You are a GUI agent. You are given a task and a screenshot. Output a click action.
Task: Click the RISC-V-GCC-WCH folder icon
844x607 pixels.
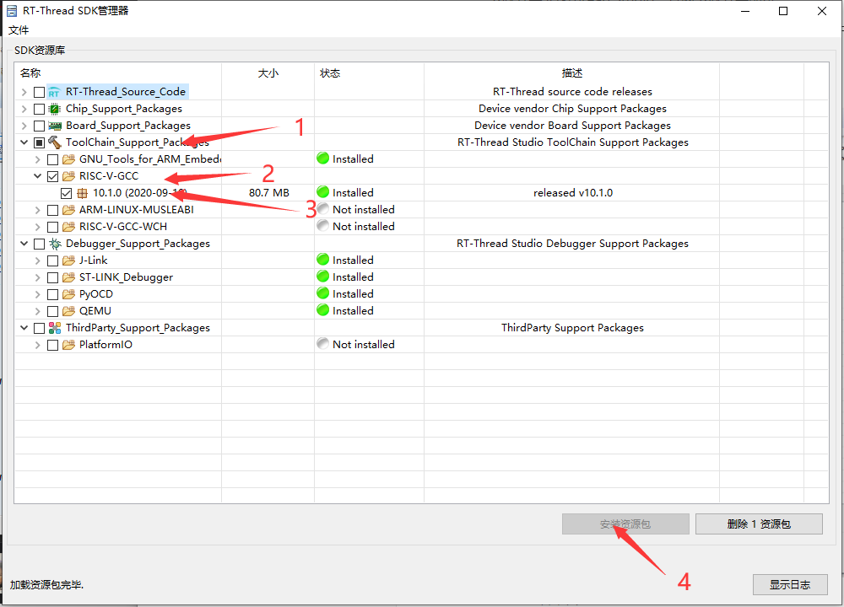tap(68, 226)
